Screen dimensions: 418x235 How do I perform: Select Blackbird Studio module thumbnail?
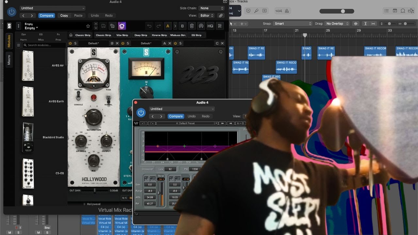(28, 137)
